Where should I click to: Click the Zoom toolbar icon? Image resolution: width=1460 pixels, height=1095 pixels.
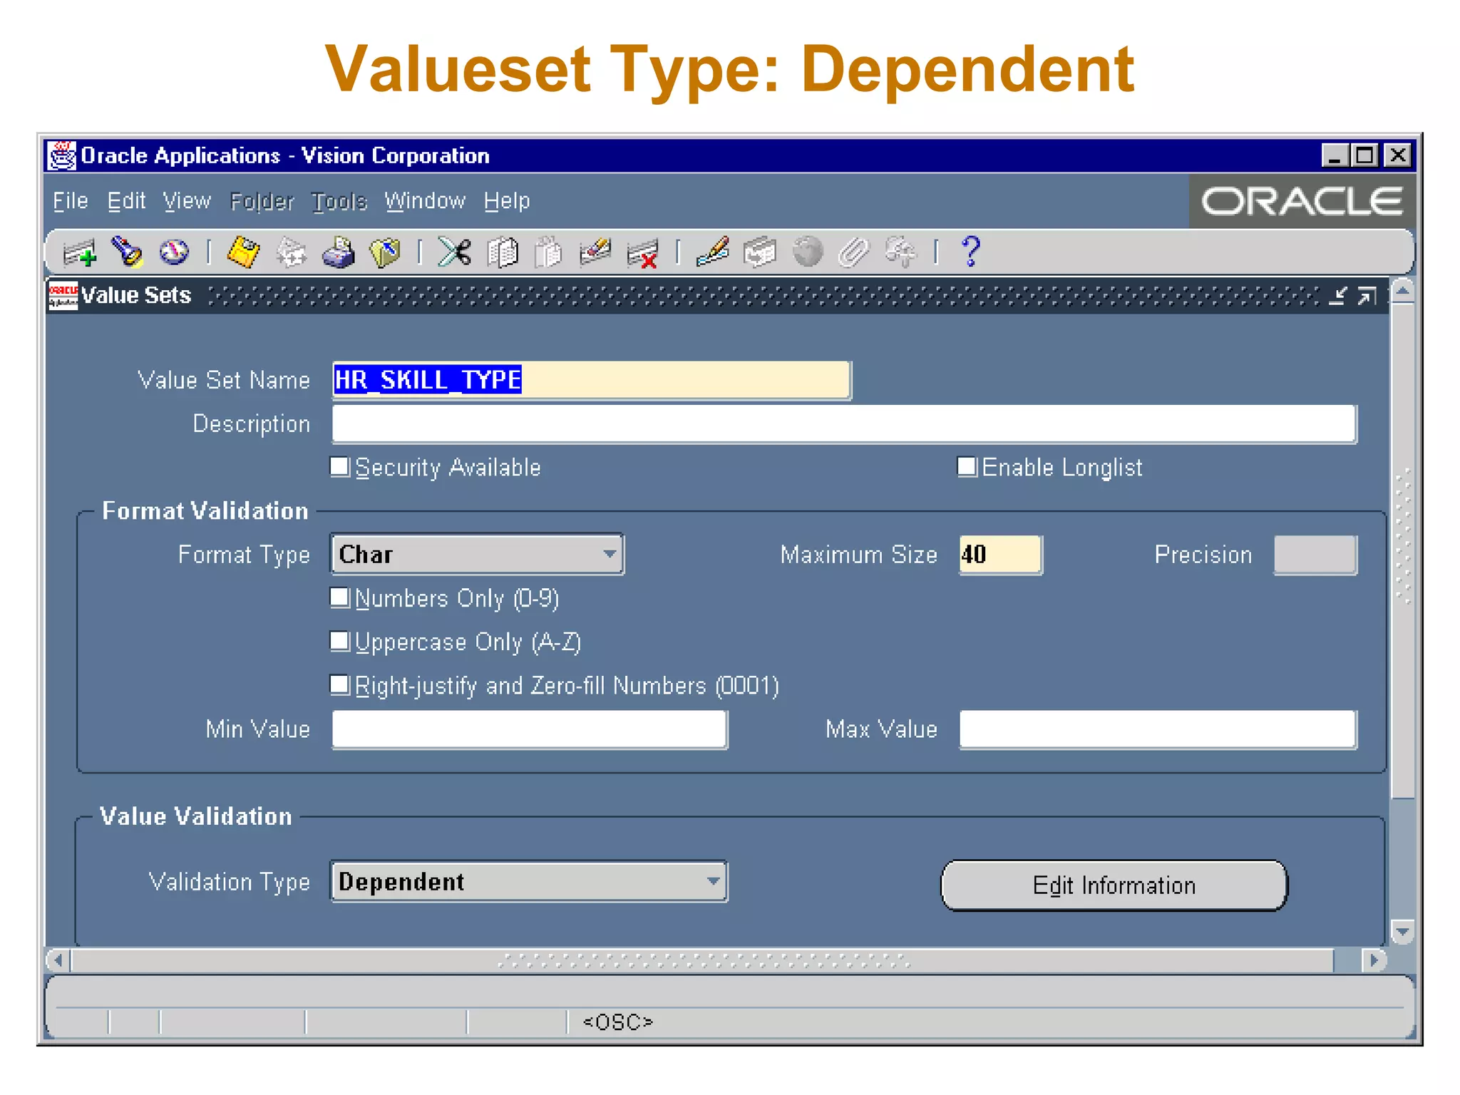pyautogui.click(x=759, y=252)
